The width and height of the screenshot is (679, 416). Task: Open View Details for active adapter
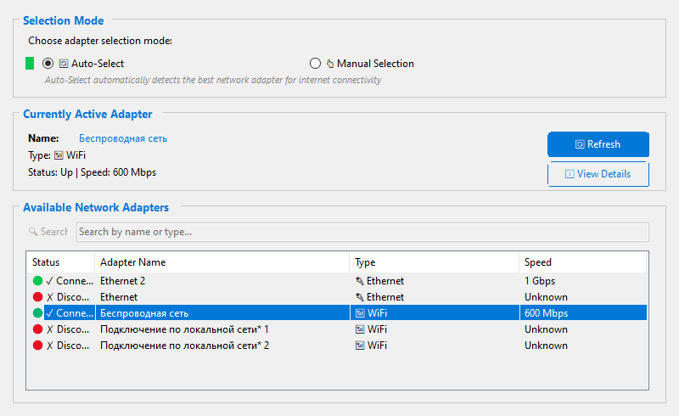click(598, 174)
